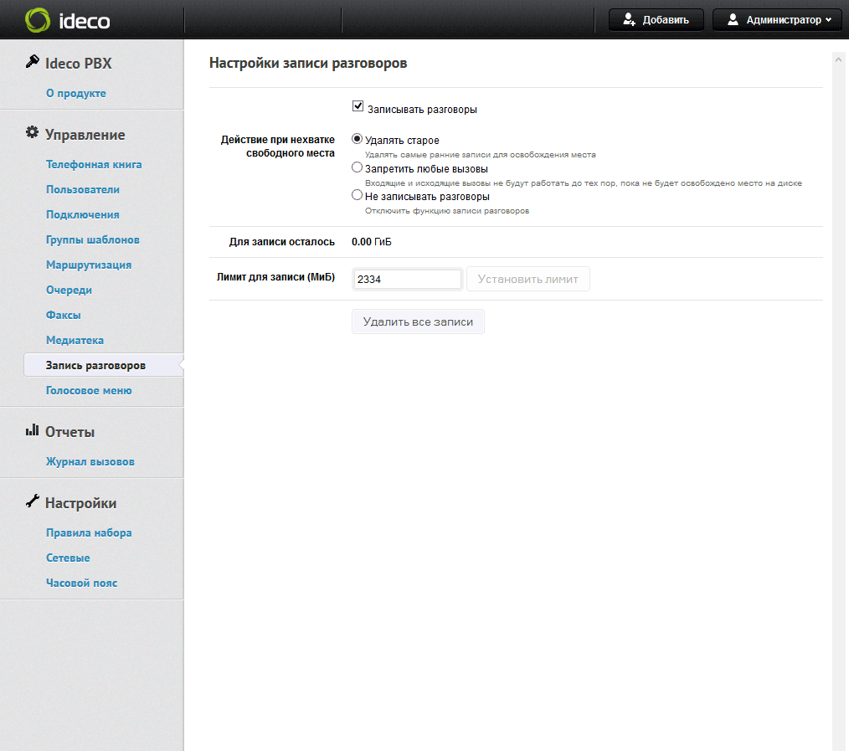Select the Удалять старое radio option
The image size is (849, 751).
[357, 139]
